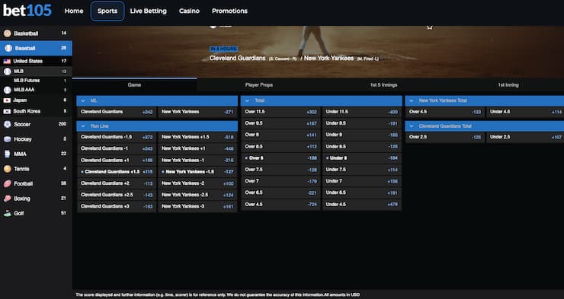Screen dimensions: 564x299
Task: Switch to the Player Props tab
Action: [259, 85]
